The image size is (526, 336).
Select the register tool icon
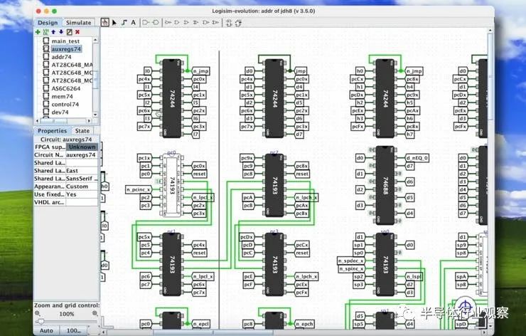(x=238, y=23)
